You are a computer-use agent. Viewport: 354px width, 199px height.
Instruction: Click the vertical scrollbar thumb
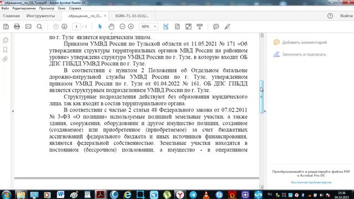[262, 97]
